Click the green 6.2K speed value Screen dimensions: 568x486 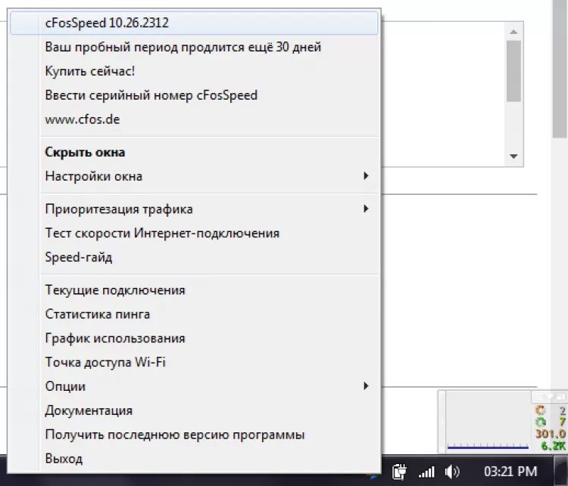click(553, 445)
